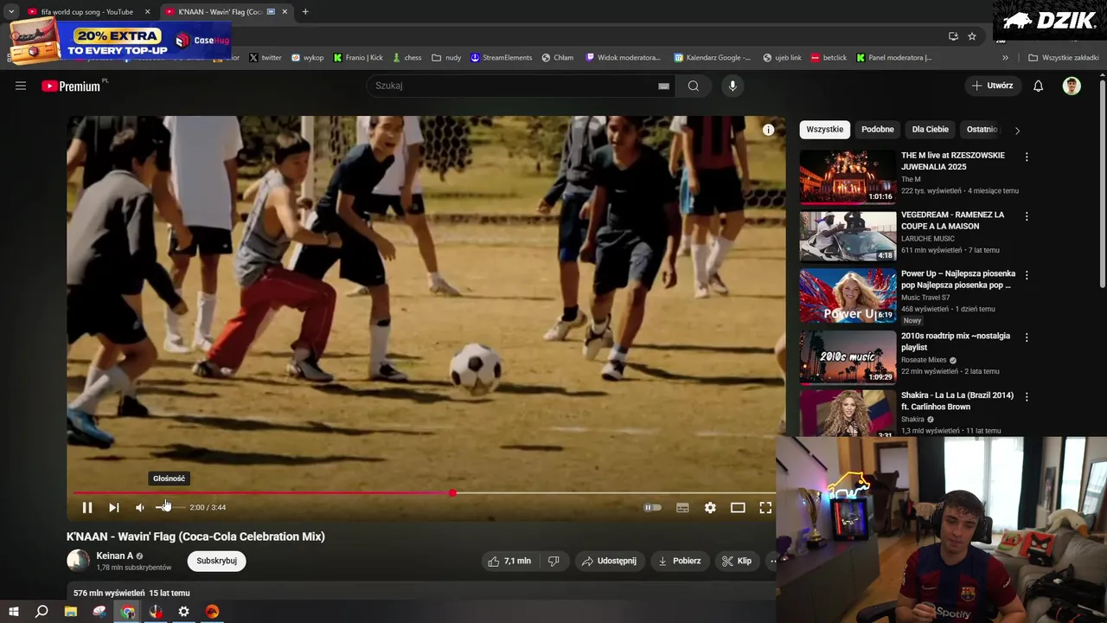Open video player settings gear
The width and height of the screenshot is (1107, 623).
click(710, 508)
